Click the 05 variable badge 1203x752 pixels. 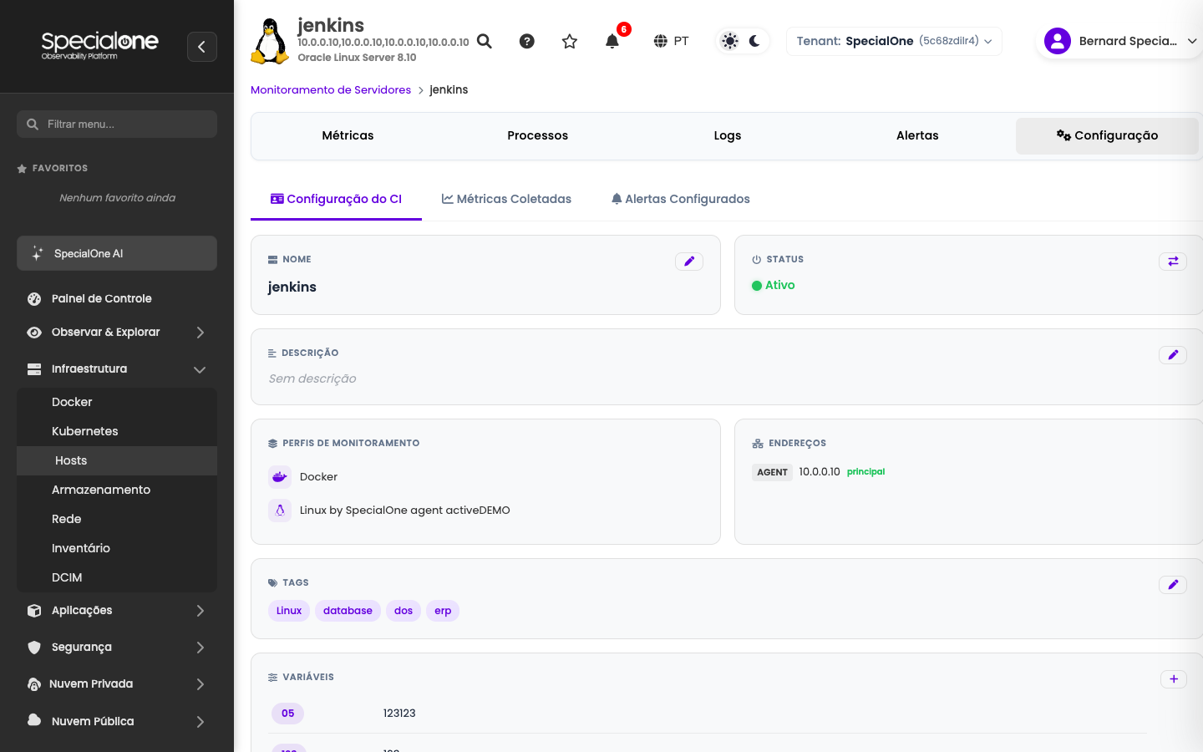pos(287,714)
